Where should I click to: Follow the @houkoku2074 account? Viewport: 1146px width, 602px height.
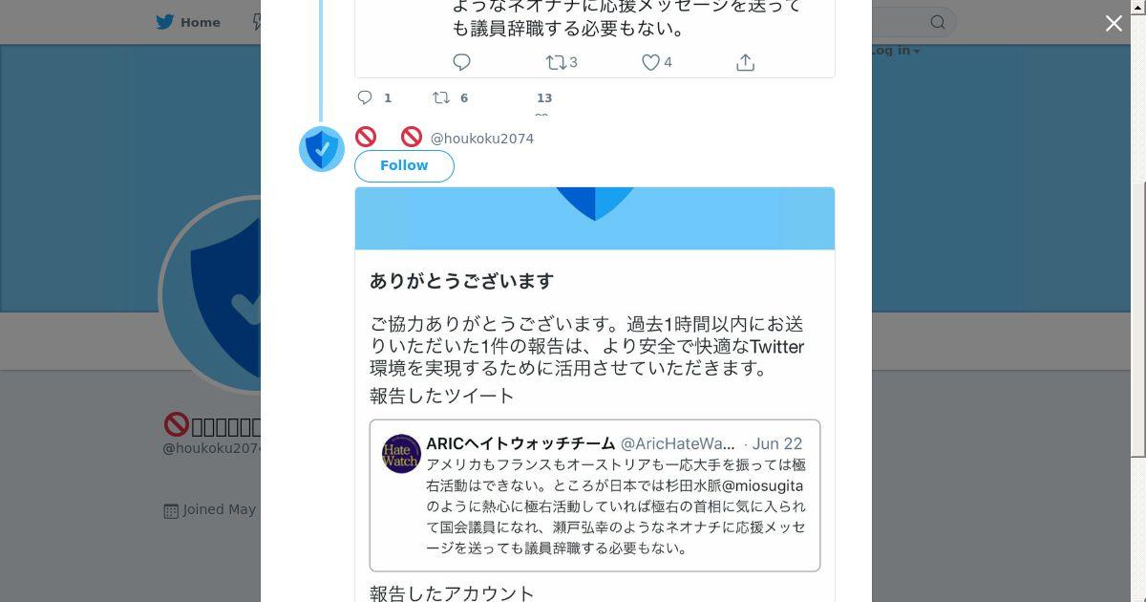click(404, 165)
